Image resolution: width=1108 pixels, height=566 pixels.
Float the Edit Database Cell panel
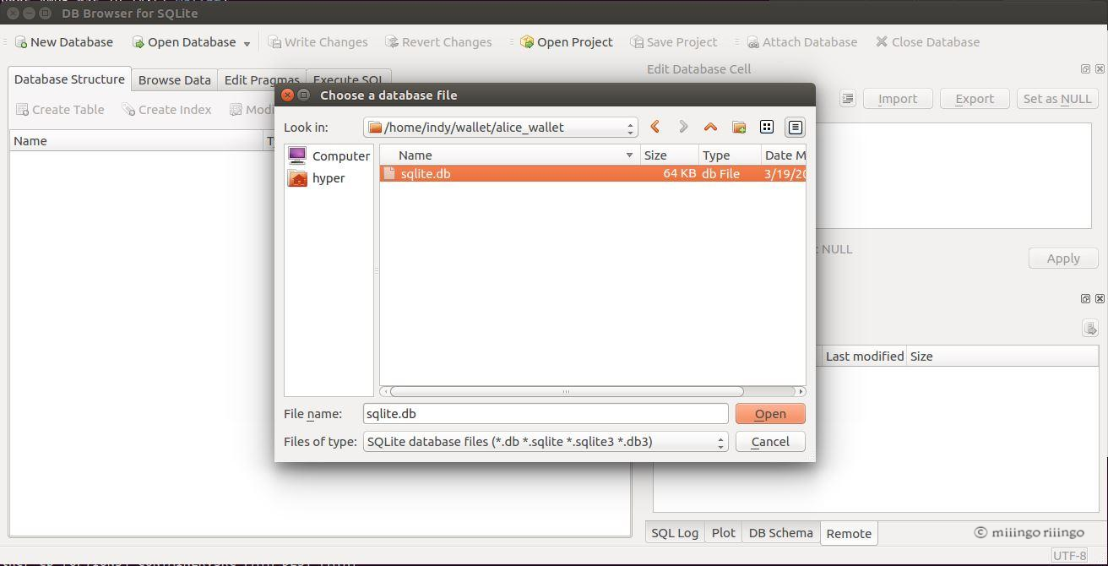pyautogui.click(x=1085, y=69)
